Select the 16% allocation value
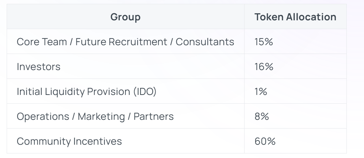This screenshot has height=158, width=364. click(x=264, y=67)
